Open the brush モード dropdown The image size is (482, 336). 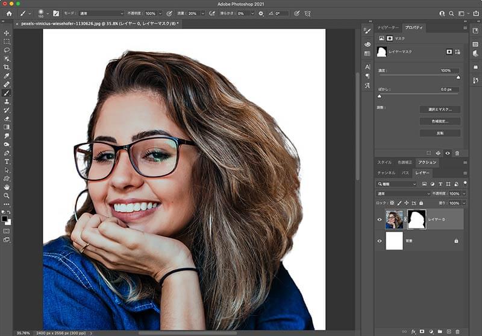tap(102, 13)
